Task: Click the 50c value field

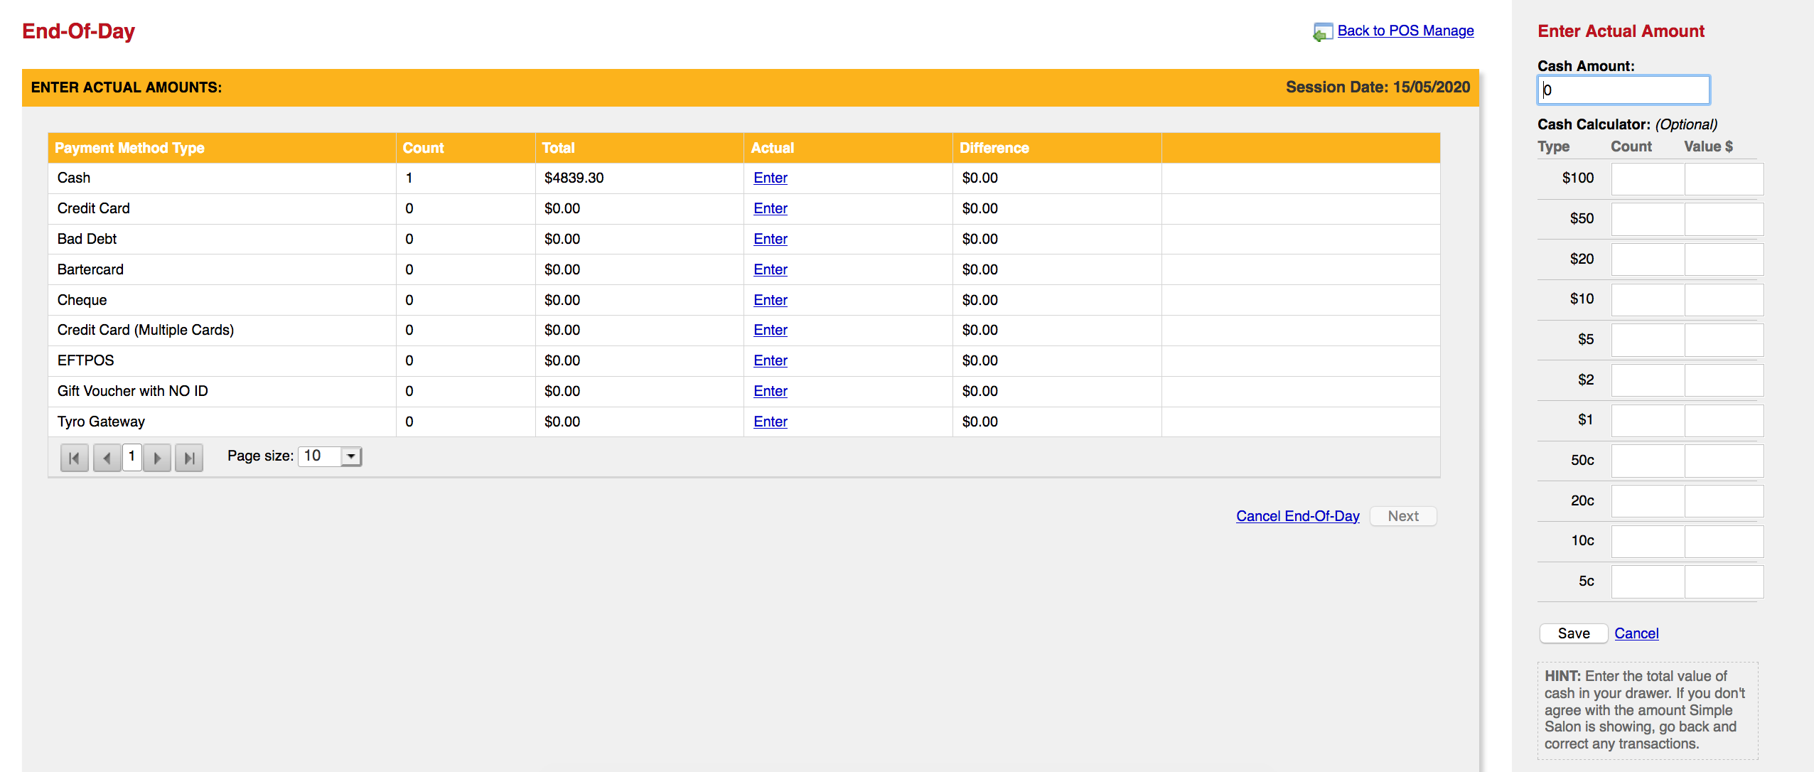Action: coord(1724,461)
